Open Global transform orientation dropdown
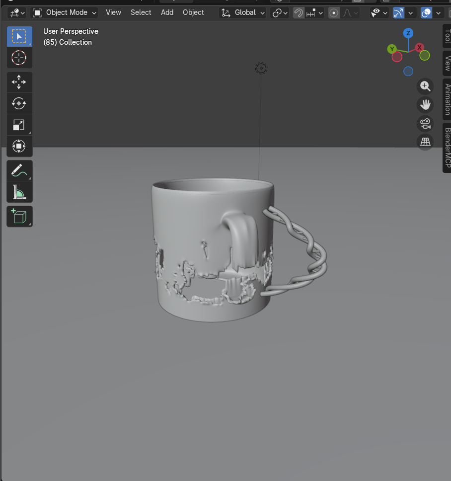The image size is (451, 481). tap(243, 12)
